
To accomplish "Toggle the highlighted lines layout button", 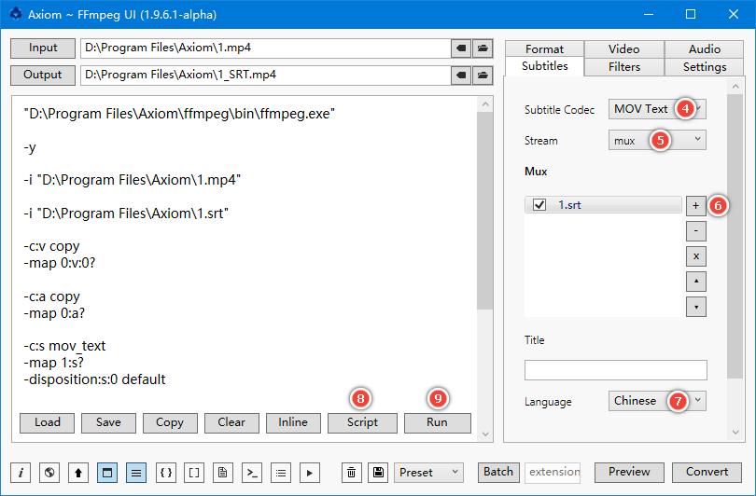I will (136, 472).
